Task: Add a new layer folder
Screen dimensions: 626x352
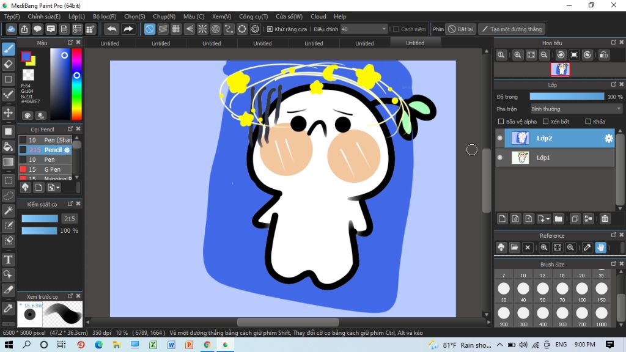Action: [559, 219]
